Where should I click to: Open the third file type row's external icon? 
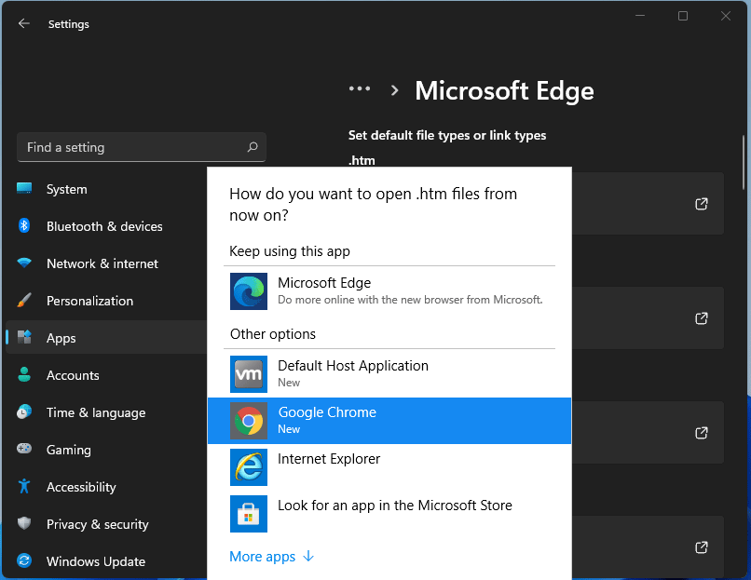[702, 433]
